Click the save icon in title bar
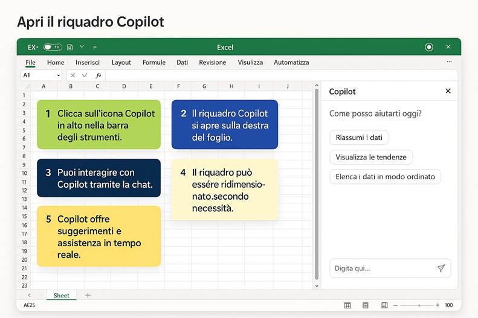 pyautogui.click(x=70, y=47)
